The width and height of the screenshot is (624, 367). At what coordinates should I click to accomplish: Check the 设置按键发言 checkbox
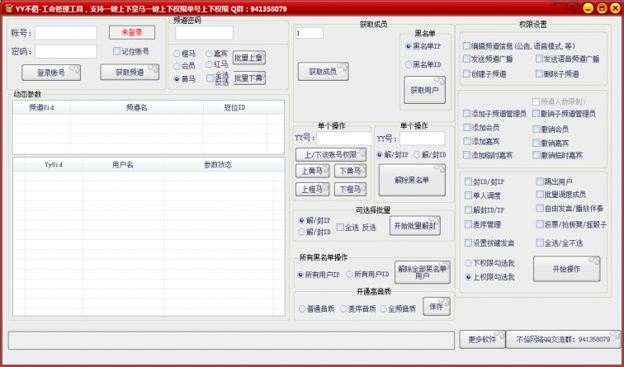coord(468,242)
